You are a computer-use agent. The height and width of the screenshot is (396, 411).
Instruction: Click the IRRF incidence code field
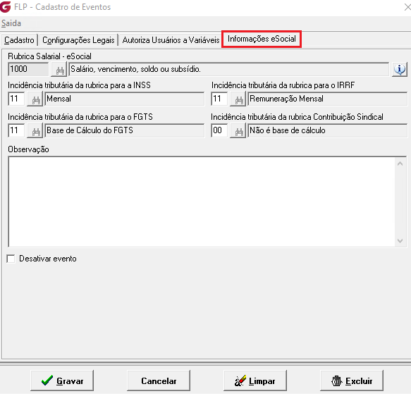(x=219, y=99)
